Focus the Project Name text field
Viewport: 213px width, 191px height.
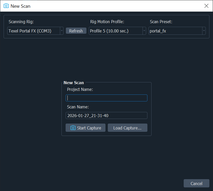106,98
